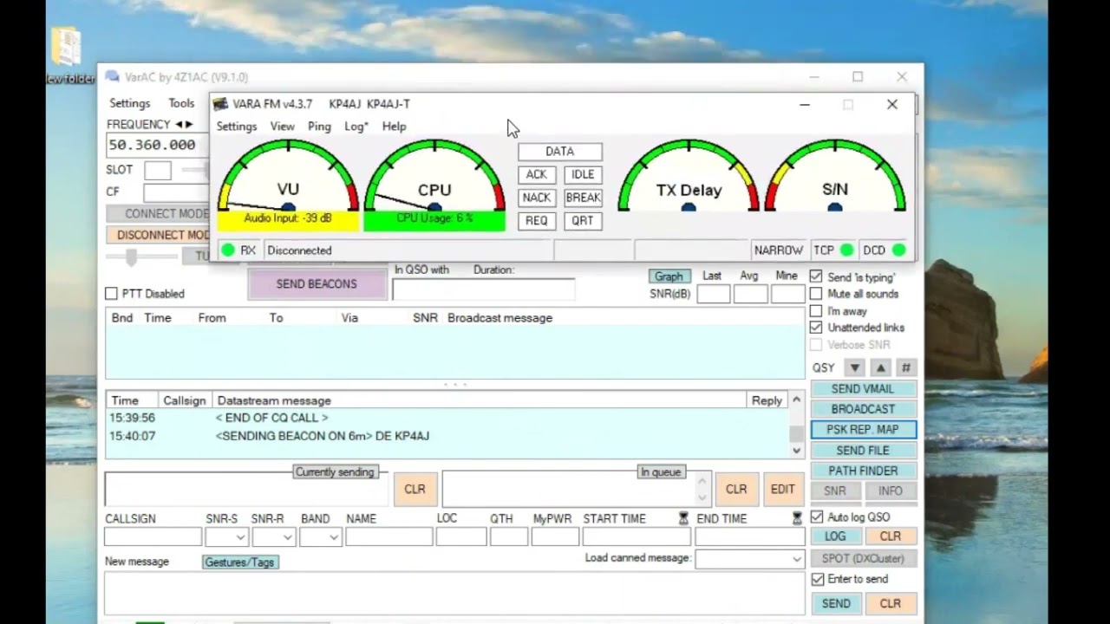1110x624 pixels.
Task: Enable I'm away checkbox
Action: click(x=816, y=310)
